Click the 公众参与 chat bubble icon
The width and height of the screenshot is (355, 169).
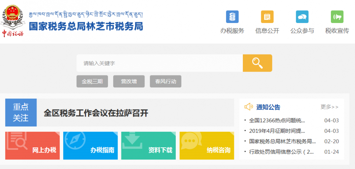302,17
